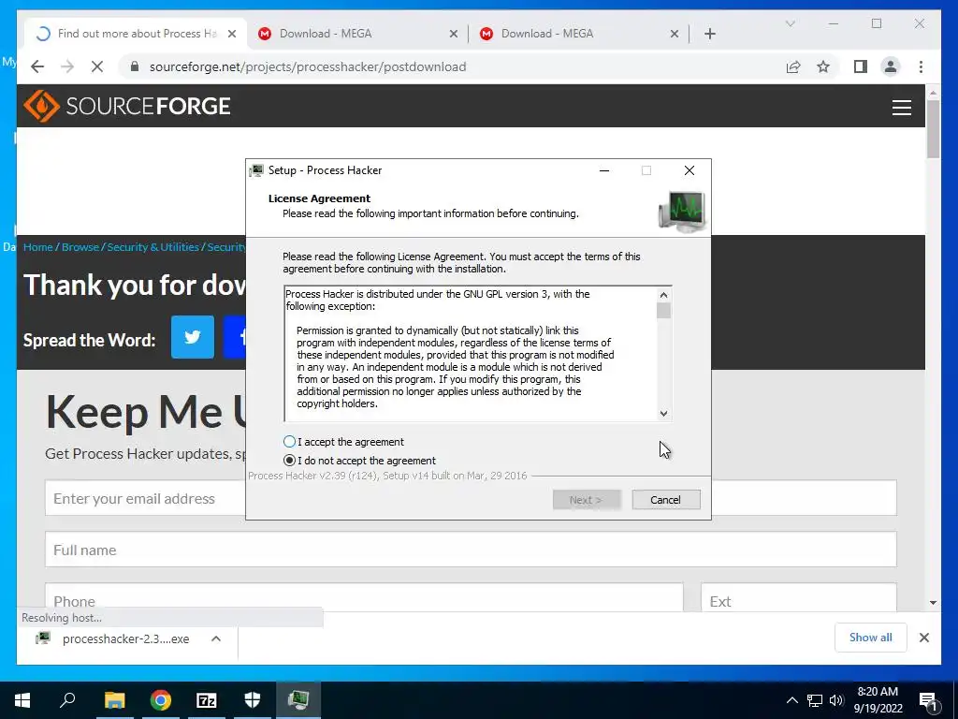Close the Process Hacker browser tab
Image resolution: width=958 pixels, height=719 pixels.
coord(232,34)
